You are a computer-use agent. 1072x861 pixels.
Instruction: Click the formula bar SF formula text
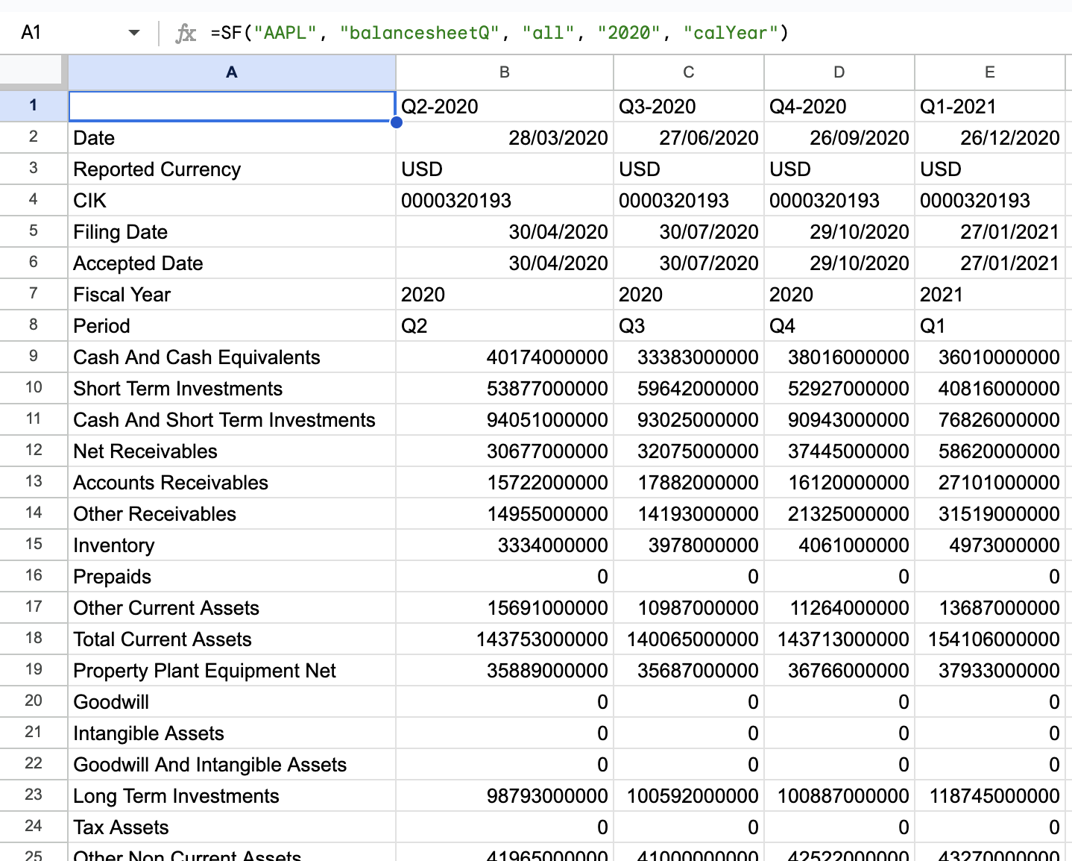(x=499, y=33)
